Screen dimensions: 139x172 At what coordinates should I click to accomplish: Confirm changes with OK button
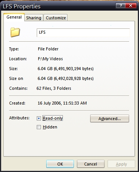[x=60, y=164]
